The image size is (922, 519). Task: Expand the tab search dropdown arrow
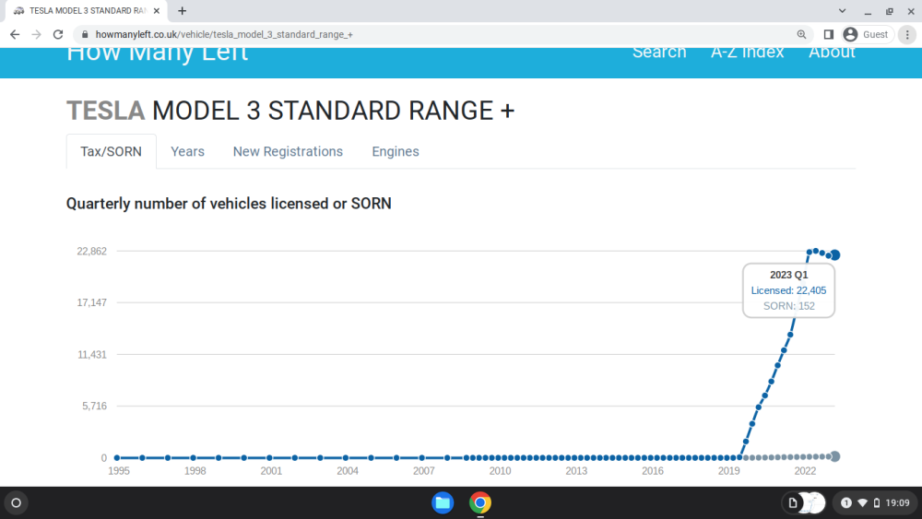[842, 10]
